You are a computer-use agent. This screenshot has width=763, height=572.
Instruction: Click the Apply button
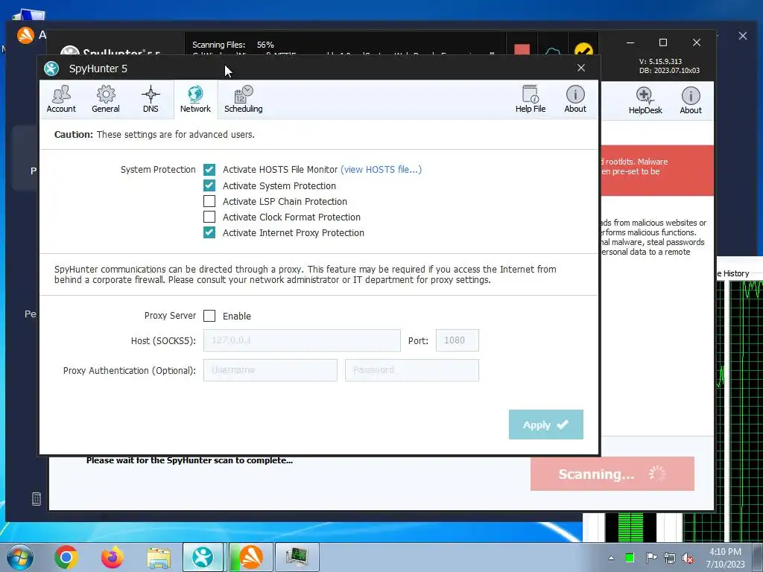coord(546,425)
